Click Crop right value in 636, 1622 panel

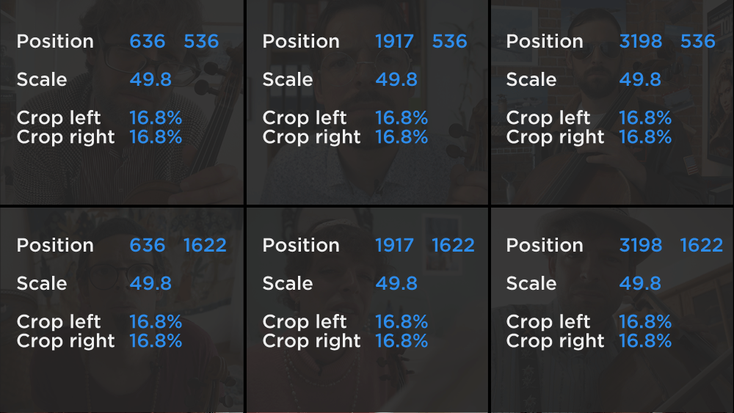[x=156, y=341]
